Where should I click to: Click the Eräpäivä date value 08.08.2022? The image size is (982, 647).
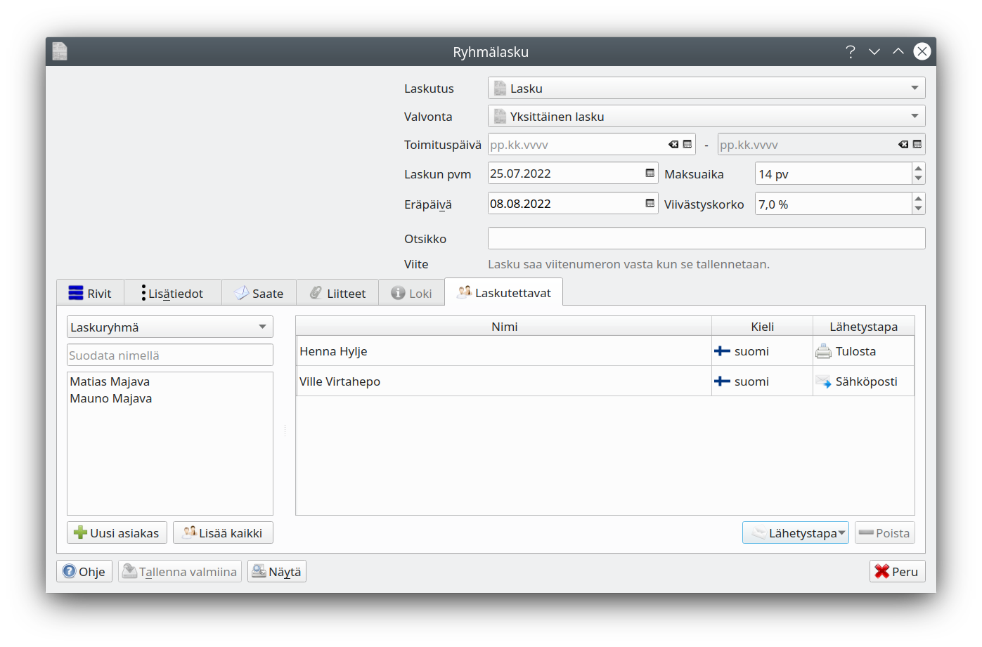click(520, 204)
